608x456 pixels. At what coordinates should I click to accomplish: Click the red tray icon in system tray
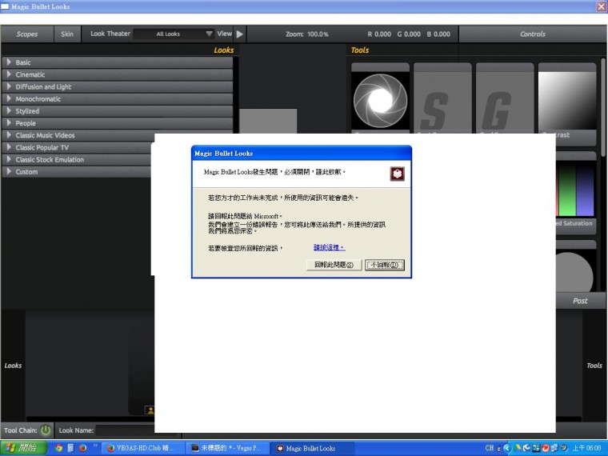tap(545, 449)
